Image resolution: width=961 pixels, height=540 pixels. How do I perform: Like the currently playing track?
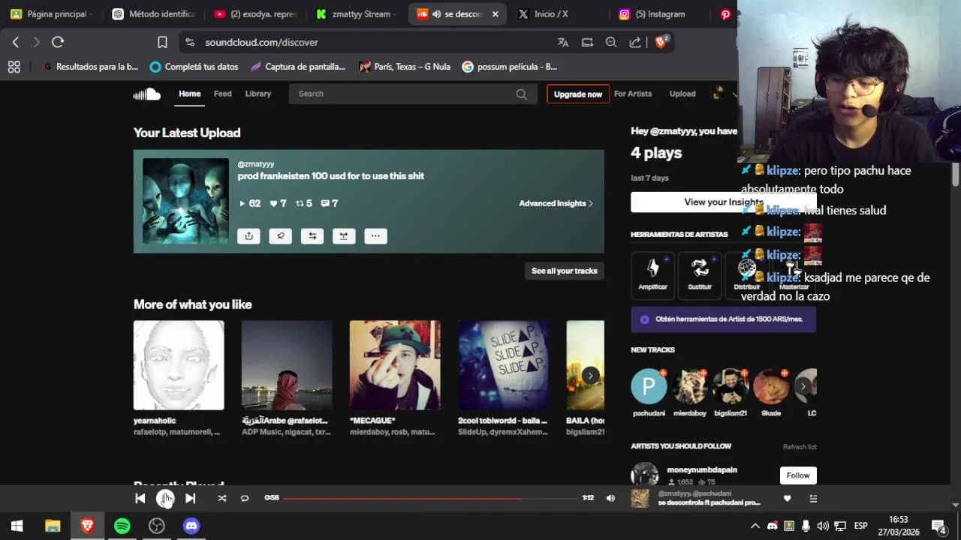(x=787, y=498)
